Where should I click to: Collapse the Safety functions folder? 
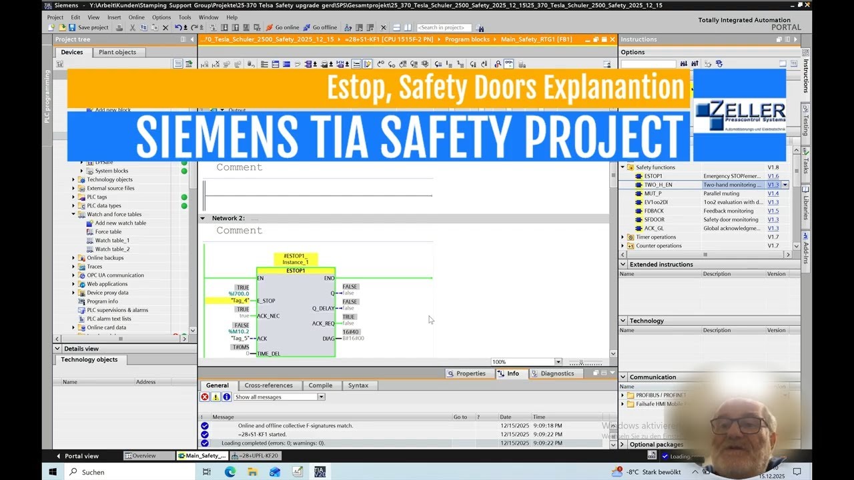coord(623,167)
